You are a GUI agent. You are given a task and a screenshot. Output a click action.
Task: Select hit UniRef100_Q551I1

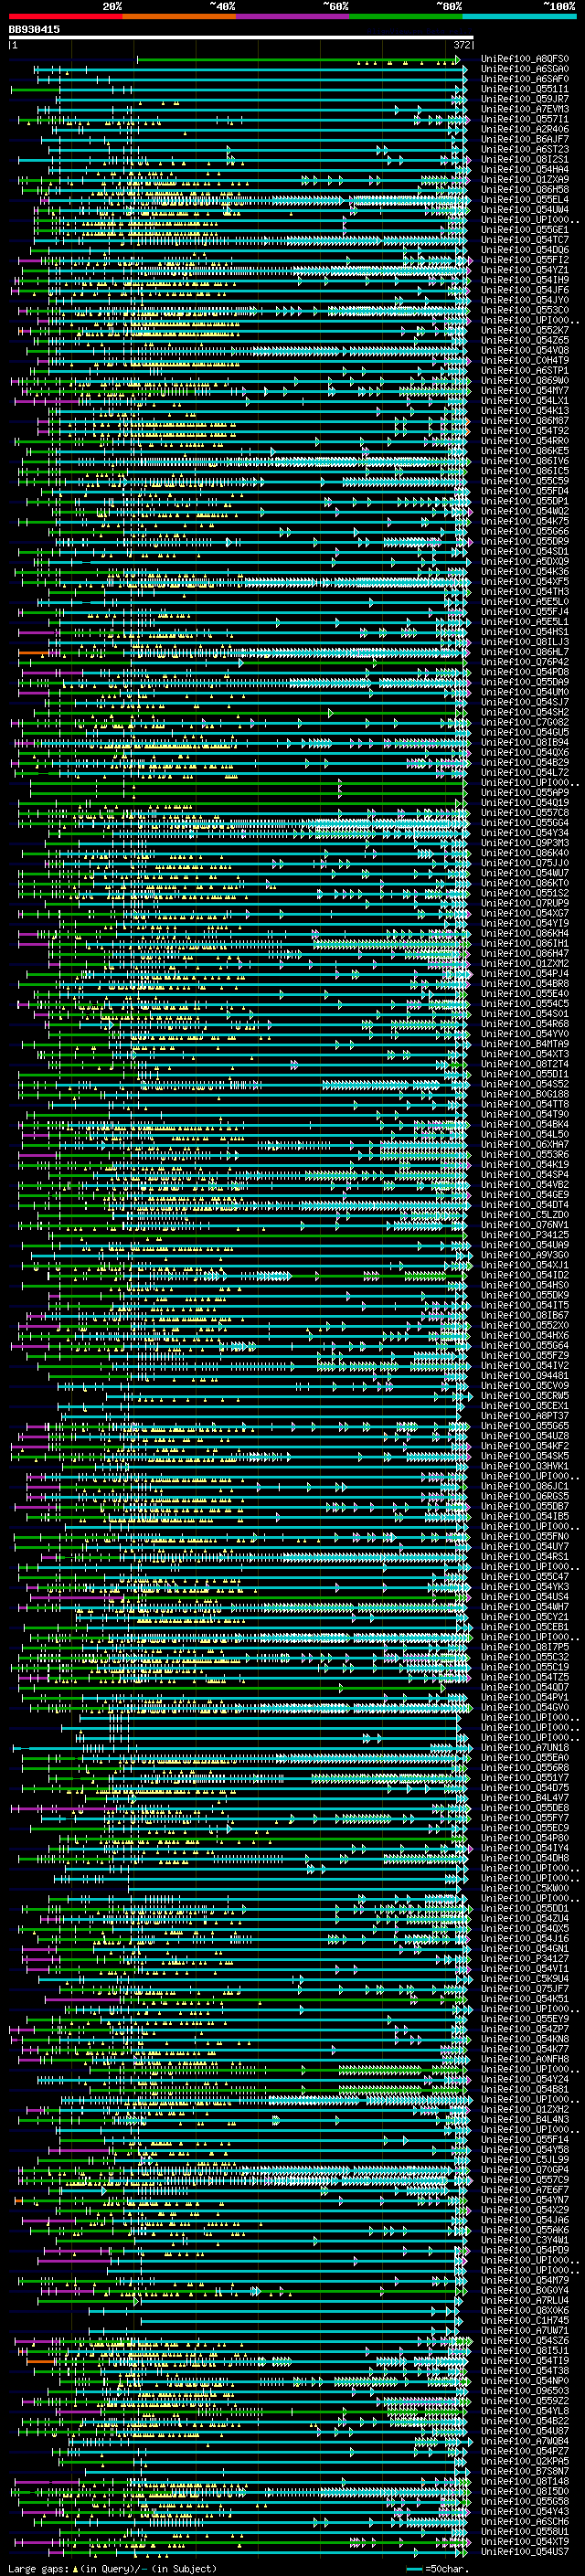pos(524,89)
